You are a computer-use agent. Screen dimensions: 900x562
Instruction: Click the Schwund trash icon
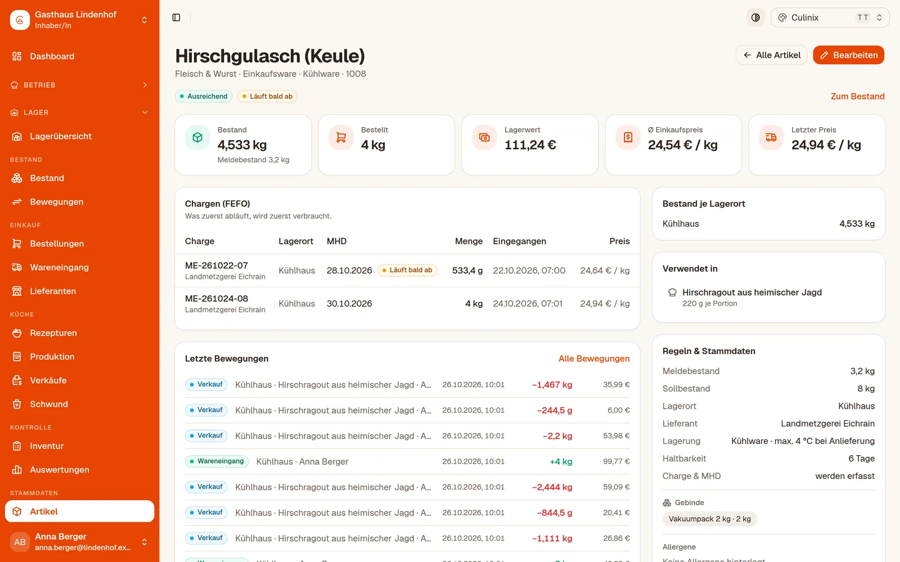pyautogui.click(x=17, y=404)
